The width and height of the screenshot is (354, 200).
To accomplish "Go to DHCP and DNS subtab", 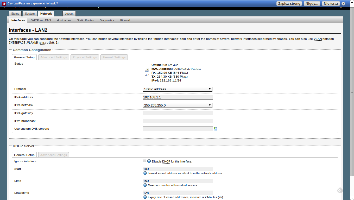I will 41,20.
